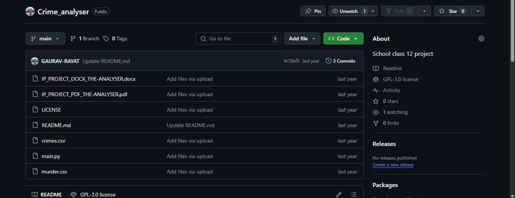Click the fork icon beside 0 forks
The width and height of the screenshot is (515, 198).
pos(375,123)
